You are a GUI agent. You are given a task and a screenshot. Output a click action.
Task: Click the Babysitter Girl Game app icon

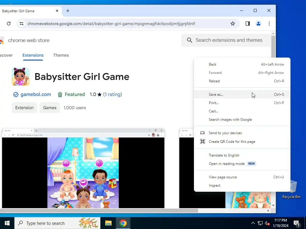pyautogui.click(x=21, y=77)
